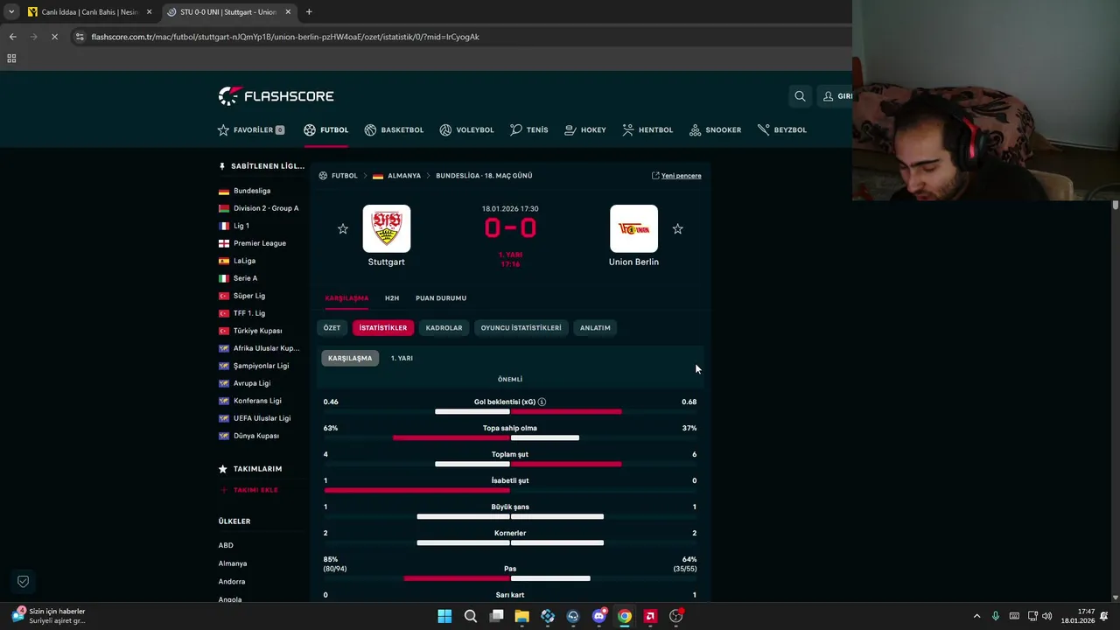
Task: Select Basketbol in the sports menu
Action: 394,129
